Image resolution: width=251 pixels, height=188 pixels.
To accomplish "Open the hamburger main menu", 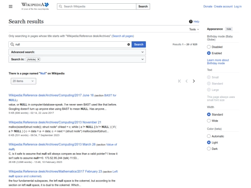I will 11,6.
